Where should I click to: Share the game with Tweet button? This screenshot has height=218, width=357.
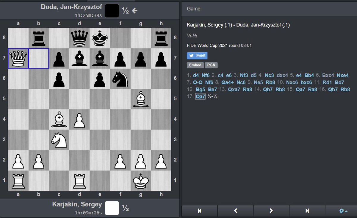pos(197,56)
